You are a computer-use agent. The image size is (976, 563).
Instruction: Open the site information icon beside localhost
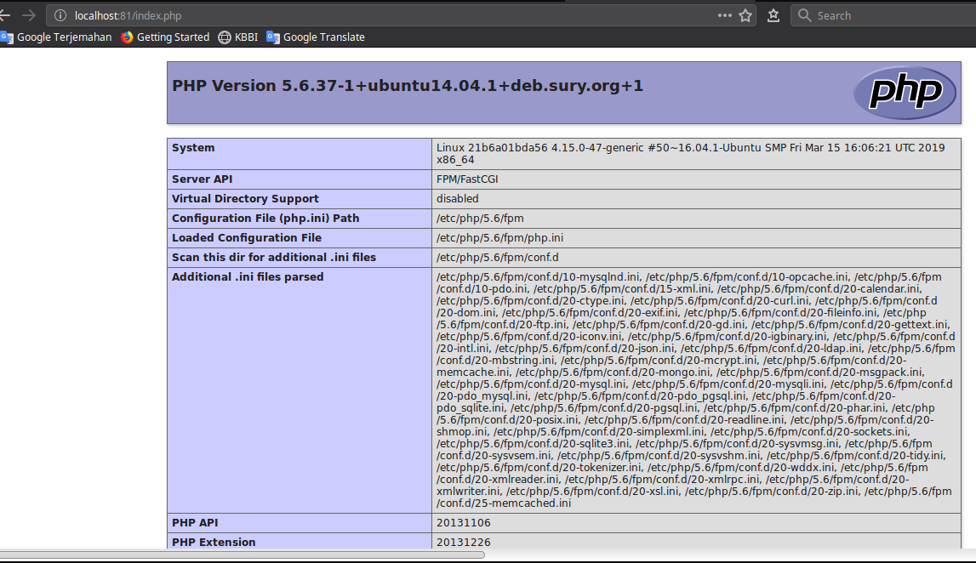(x=60, y=15)
